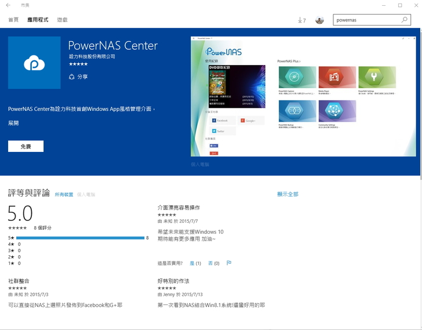
Task: Click the PowerNAS Center cloud app icon
Action: click(34, 63)
